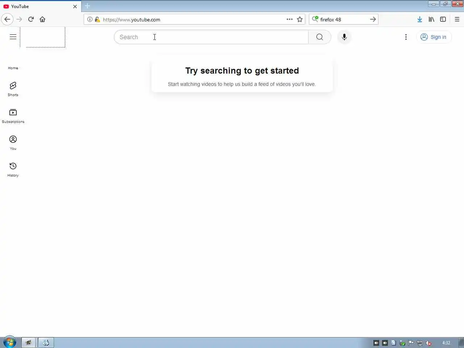The width and height of the screenshot is (464, 348).
Task: Click the green-check device tray icon
Action: click(x=402, y=343)
